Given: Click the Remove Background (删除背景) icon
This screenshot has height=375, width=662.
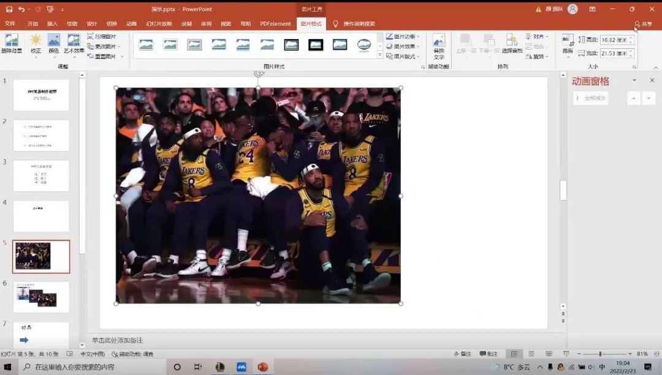Looking at the screenshot, I should point(11,42).
